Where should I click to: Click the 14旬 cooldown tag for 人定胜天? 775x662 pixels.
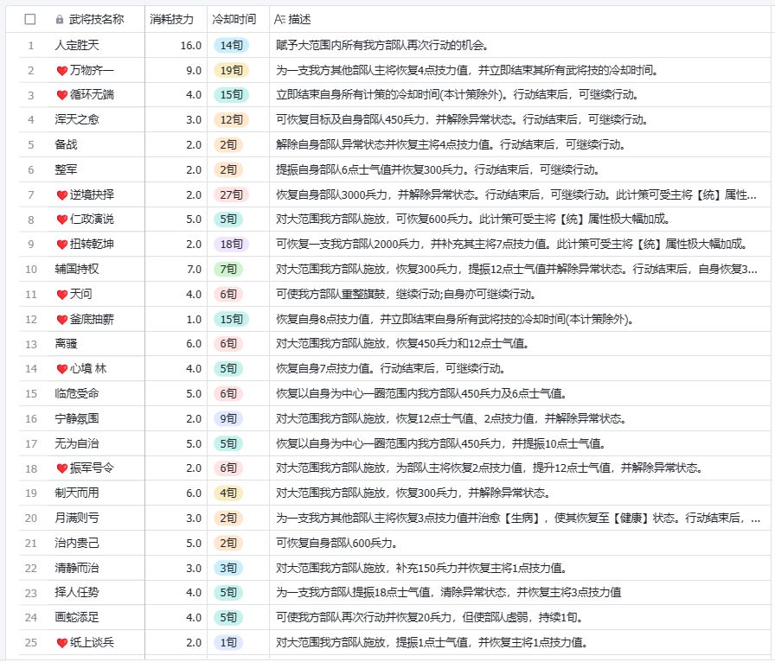point(231,46)
